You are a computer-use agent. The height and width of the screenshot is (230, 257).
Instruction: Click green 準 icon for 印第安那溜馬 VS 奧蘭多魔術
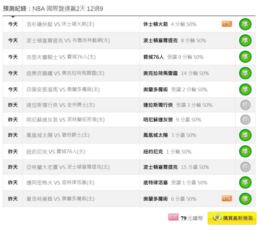(x=245, y=89)
